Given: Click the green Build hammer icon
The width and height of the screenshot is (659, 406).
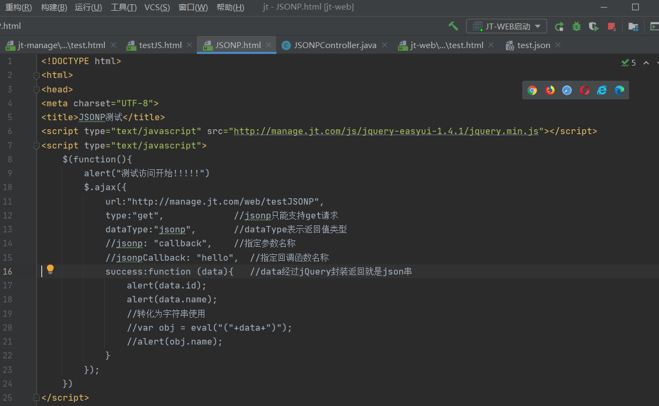Looking at the screenshot, I should pyautogui.click(x=453, y=26).
